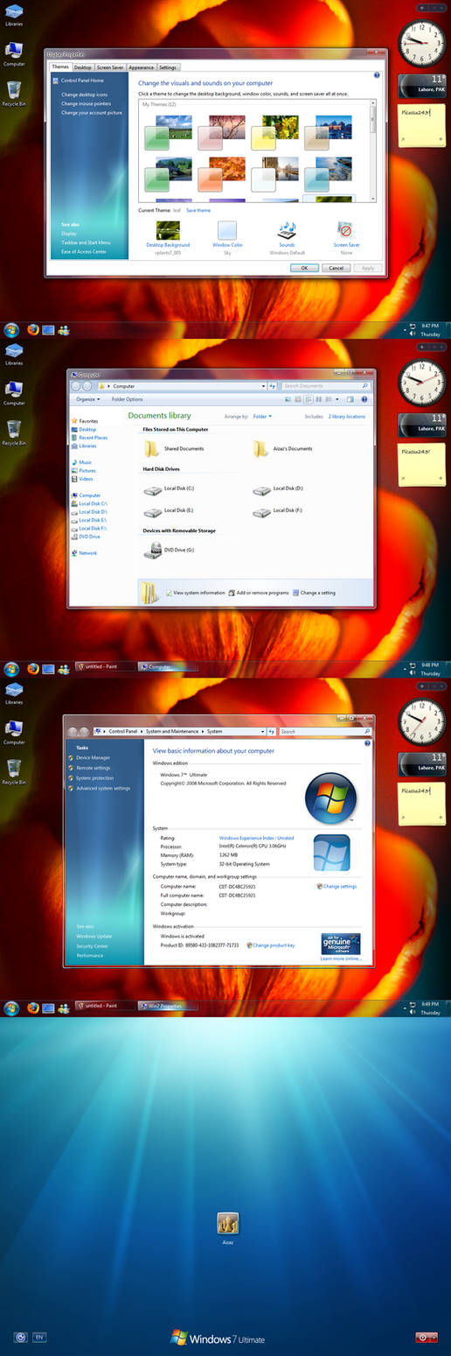The image size is (451, 1356).
Task: Switch to the Appearance tab
Action: (x=142, y=67)
